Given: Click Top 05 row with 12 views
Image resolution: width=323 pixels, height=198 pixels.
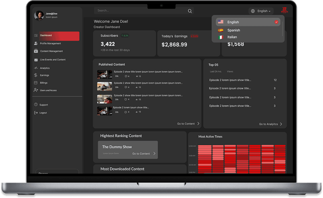Looking at the screenshot, I should click(243, 80).
